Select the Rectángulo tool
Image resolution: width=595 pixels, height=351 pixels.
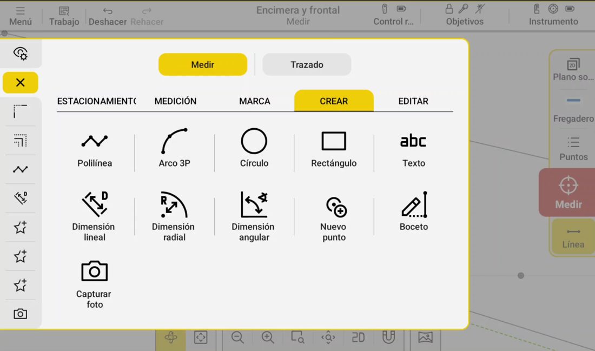[334, 149]
